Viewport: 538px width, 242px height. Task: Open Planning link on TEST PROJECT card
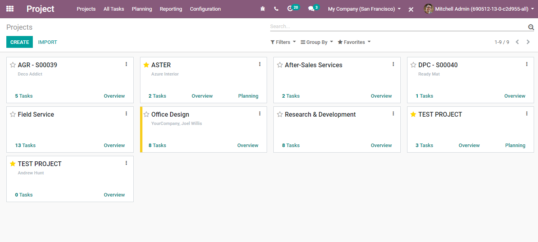(x=515, y=146)
